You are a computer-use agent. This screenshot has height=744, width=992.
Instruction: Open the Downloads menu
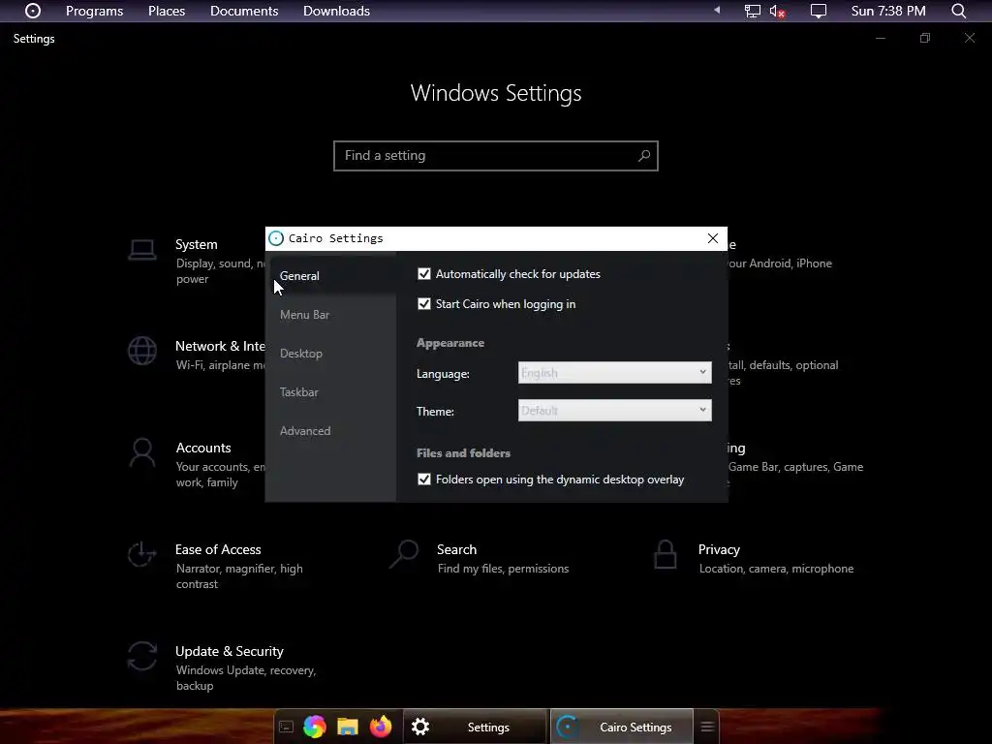(336, 11)
